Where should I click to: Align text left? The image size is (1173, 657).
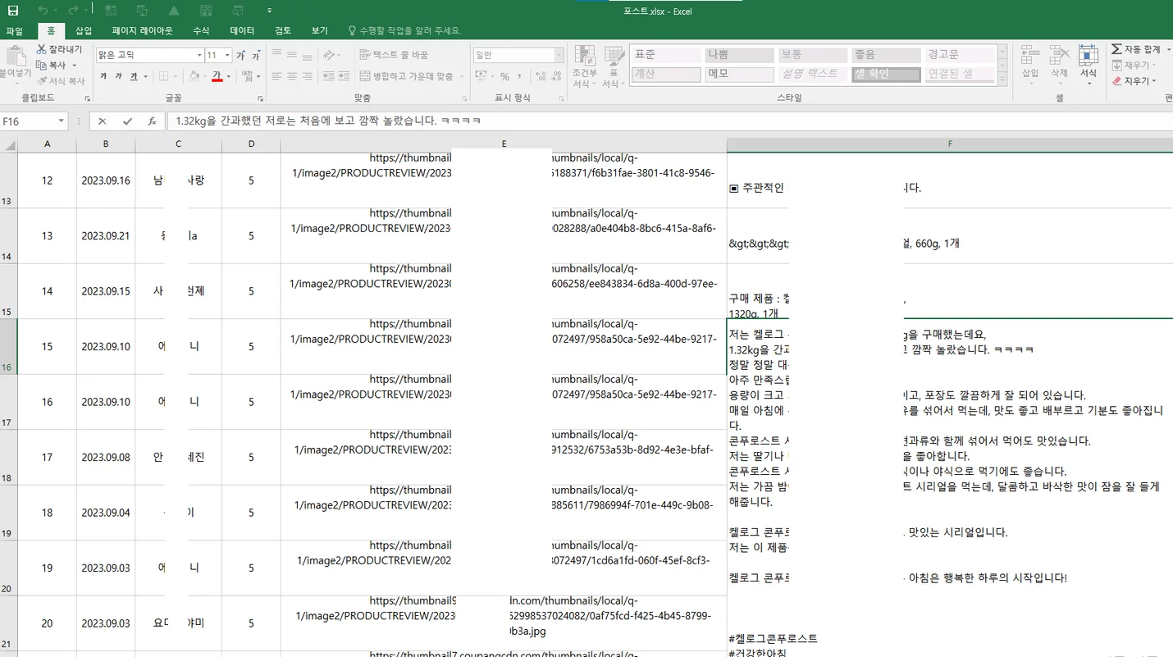pos(276,76)
